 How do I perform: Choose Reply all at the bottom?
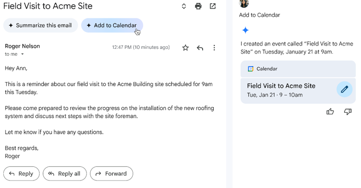(65, 173)
